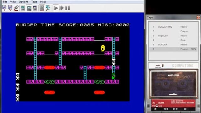
Task: Open the Options menu
Action: tap(24, 2)
